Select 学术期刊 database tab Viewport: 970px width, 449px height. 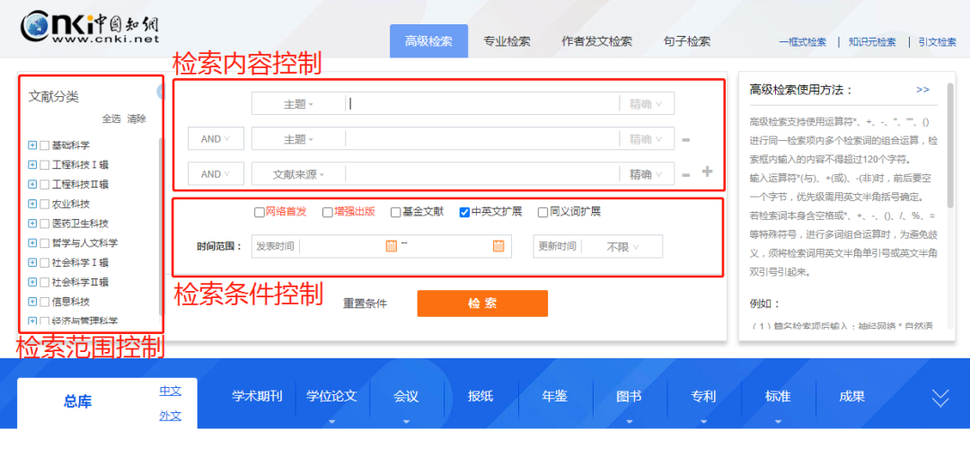point(258,396)
